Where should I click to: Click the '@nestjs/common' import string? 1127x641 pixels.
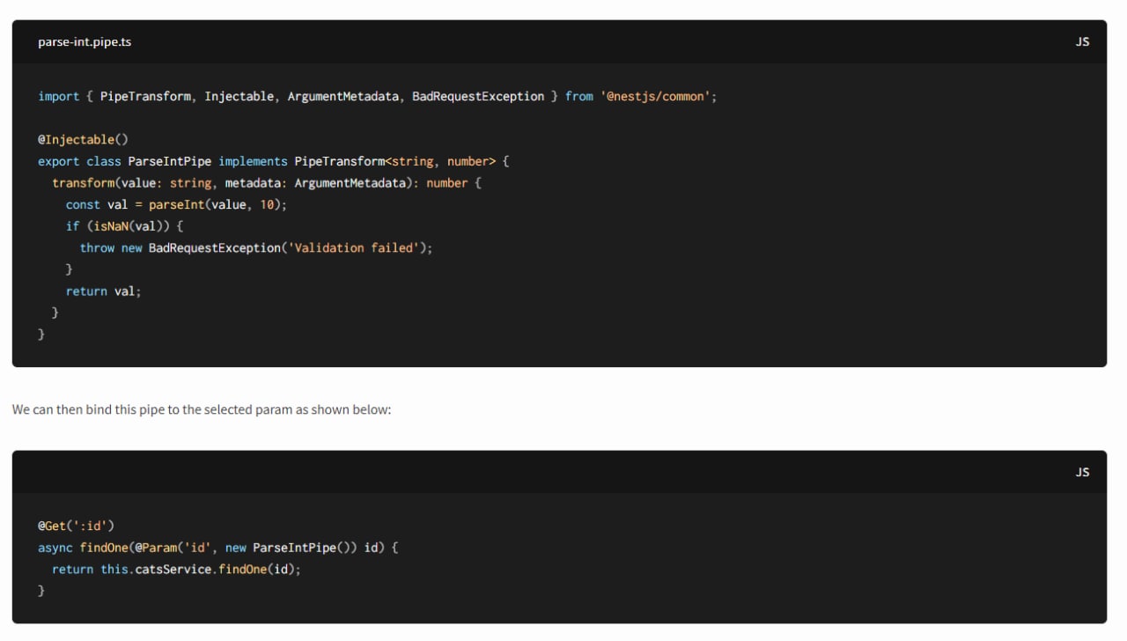[x=657, y=96]
